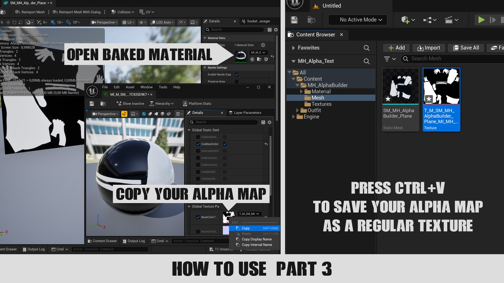Screen dimensions: 504x283
Task: Toggle the Preserve Area checkbox
Action: (x=237, y=81)
